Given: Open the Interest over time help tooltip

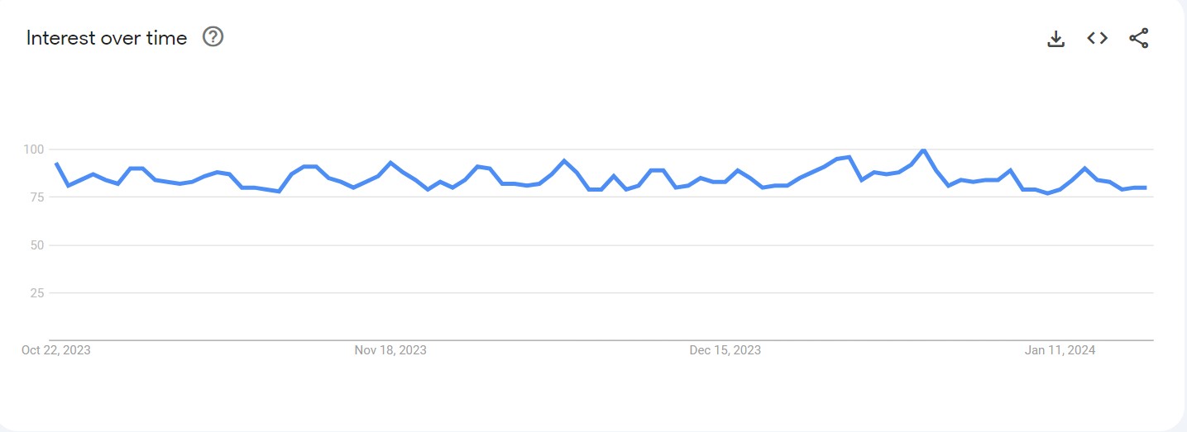Looking at the screenshot, I should [213, 37].
